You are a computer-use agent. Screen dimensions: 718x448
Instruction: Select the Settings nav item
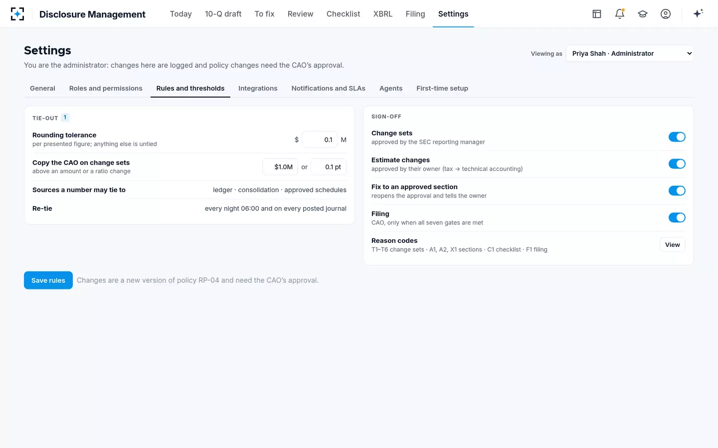[x=453, y=14]
